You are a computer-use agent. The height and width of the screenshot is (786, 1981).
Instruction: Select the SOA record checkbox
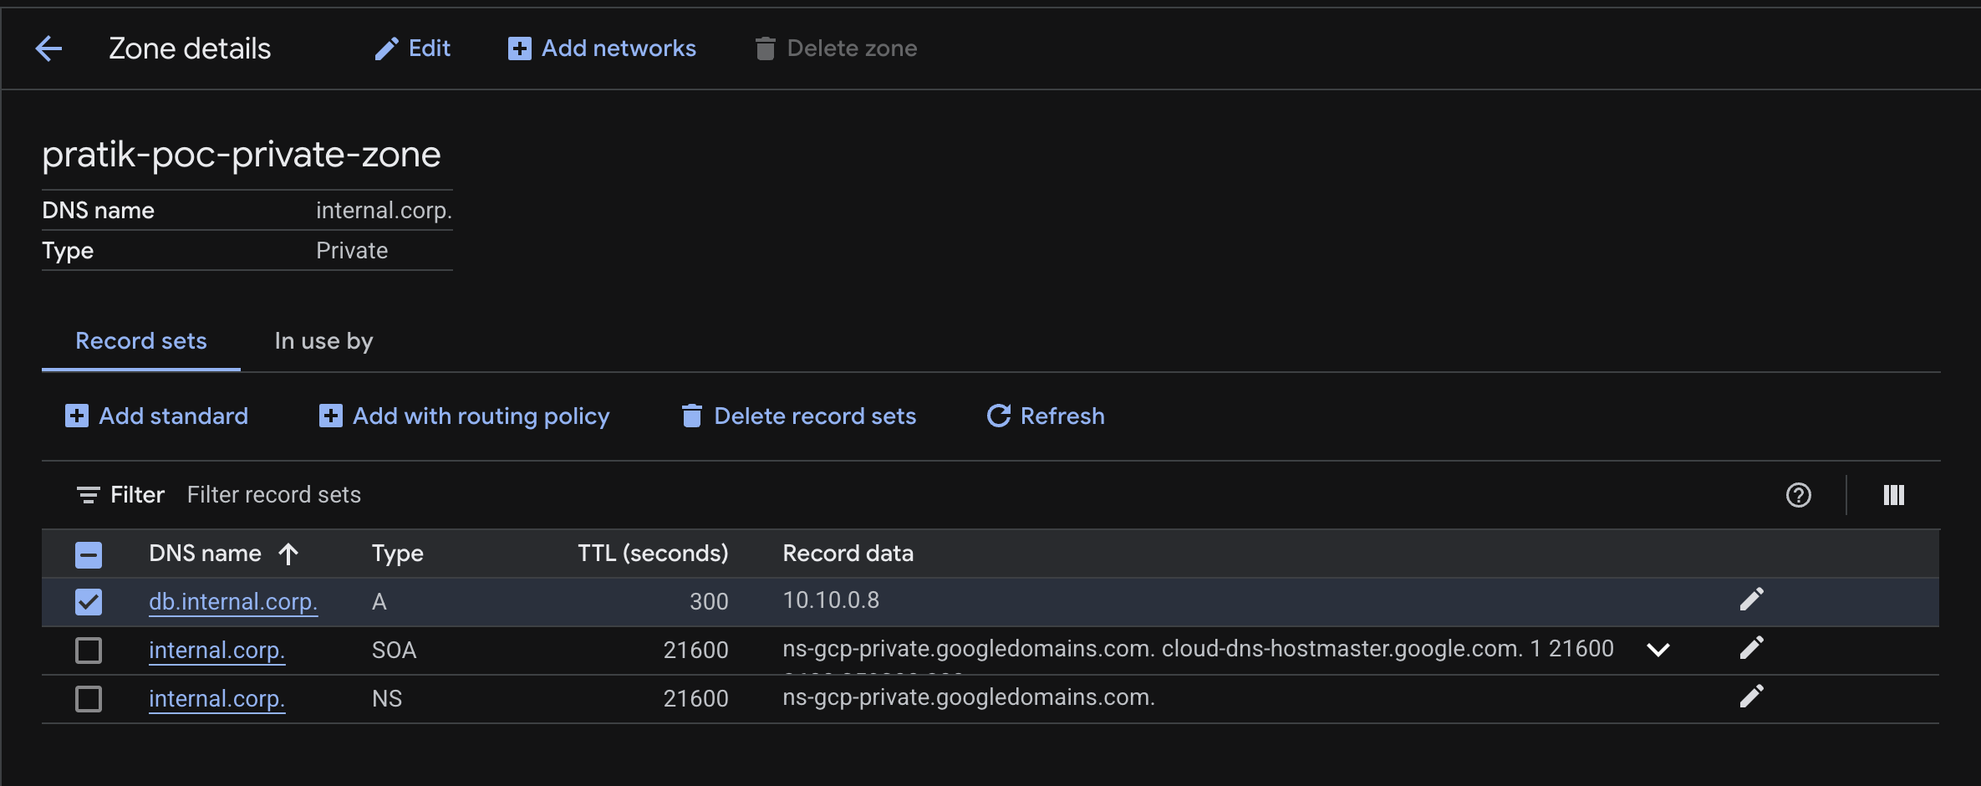point(89,650)
